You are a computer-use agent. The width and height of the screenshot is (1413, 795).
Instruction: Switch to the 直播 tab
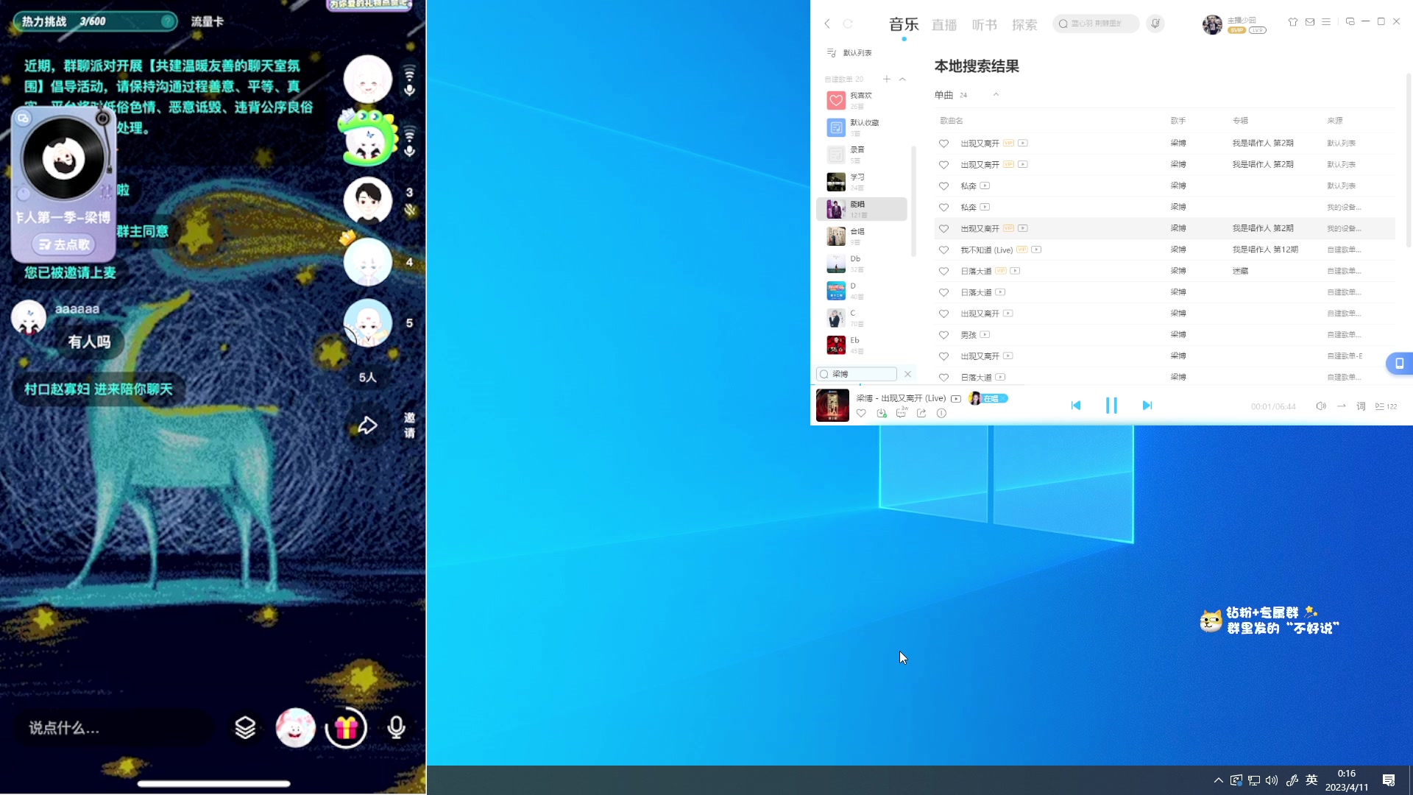click(x=944, y=24)
